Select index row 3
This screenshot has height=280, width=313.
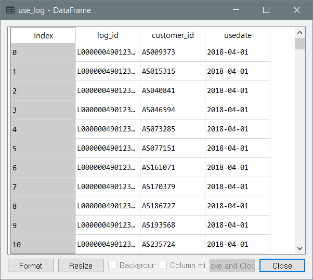pos(43,110)
